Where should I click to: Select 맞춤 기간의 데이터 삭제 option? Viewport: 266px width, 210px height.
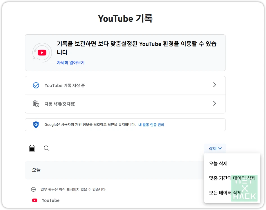[x=232, y=178]
